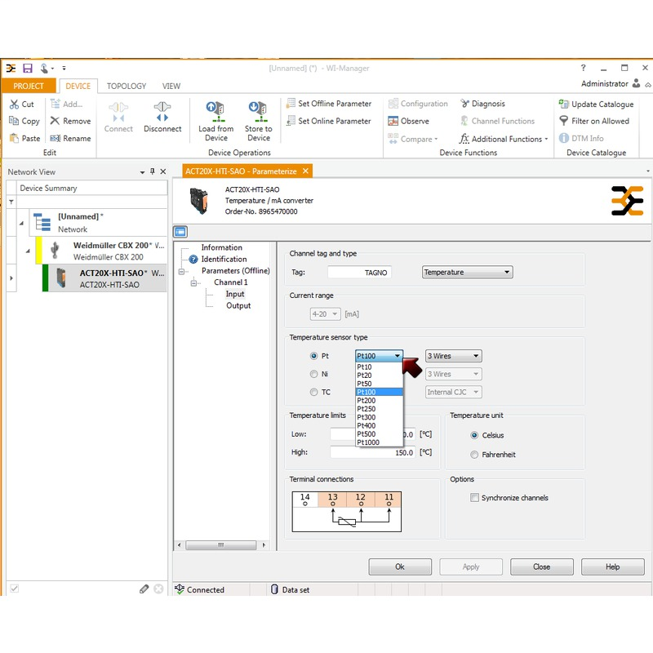The width and height of the screenshot is (653, 653).
Task: Click the Administrator user icon
Action: click(636, 83)
